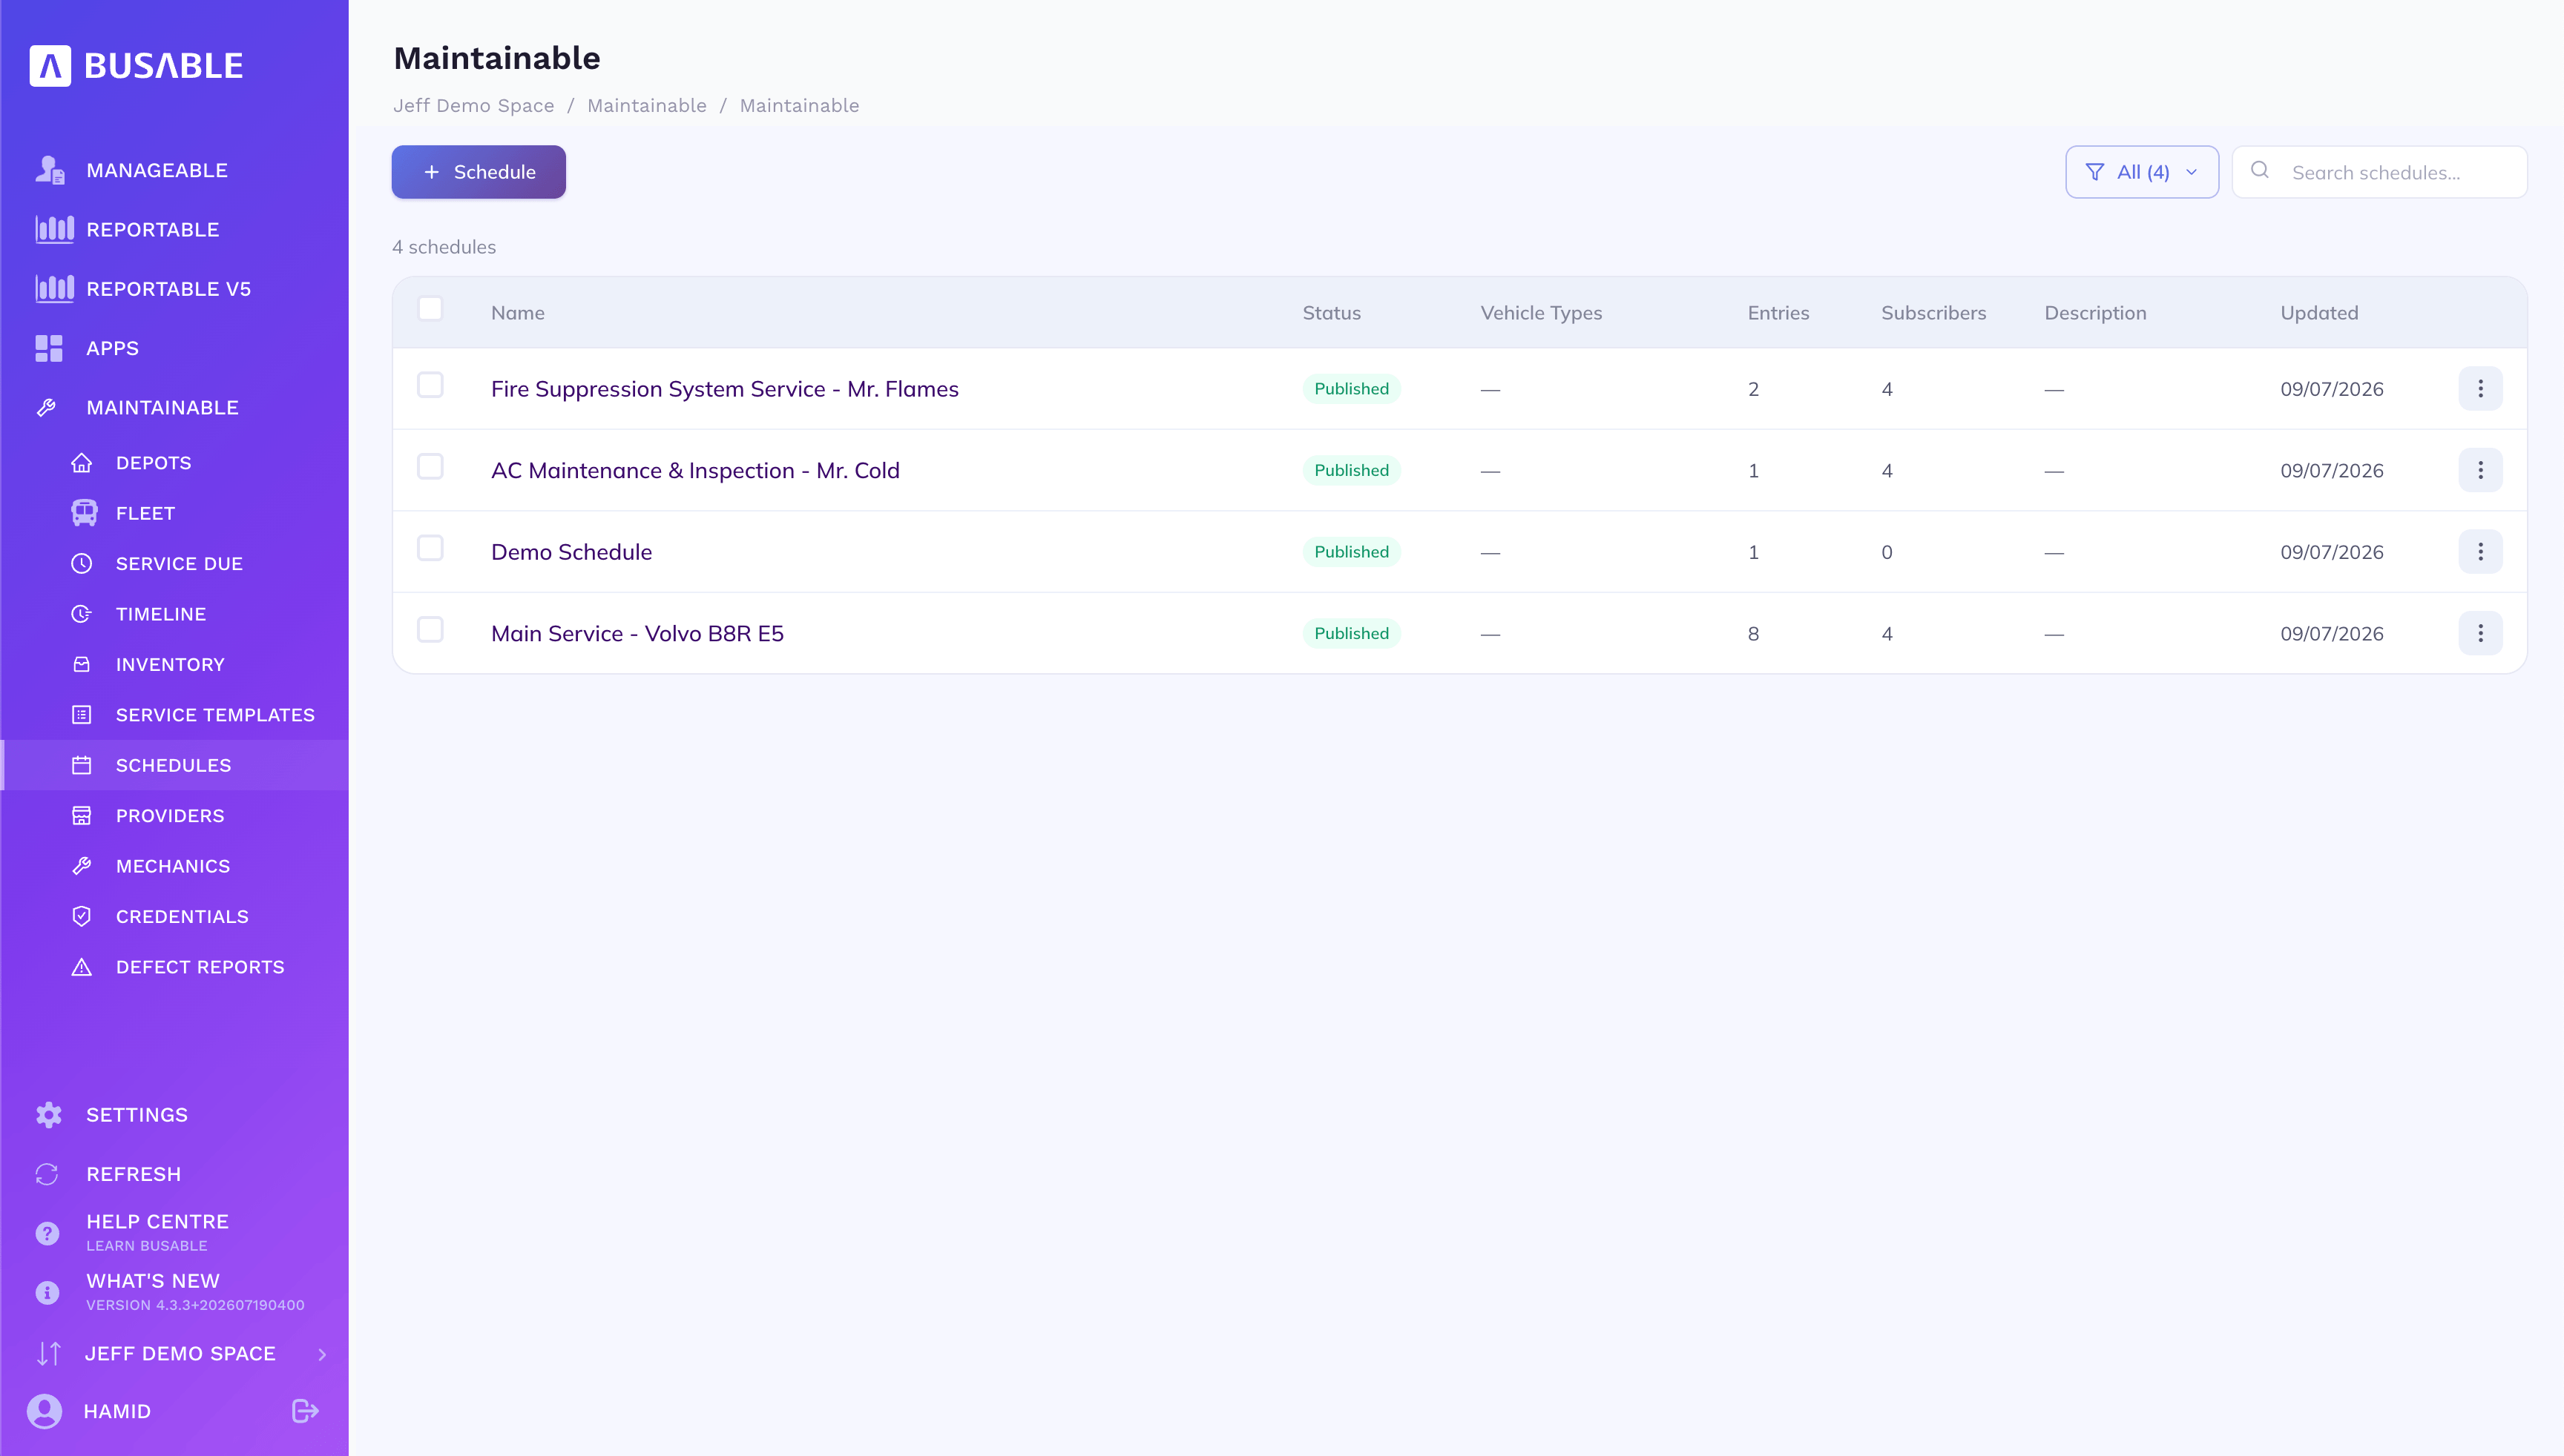Open actions menu for AC Maintenance & Inspection
The width and height of the screenshot is (2564, 1456).
[2480, 470]
